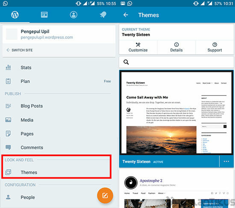Tap the Comments speech bubble icon
Image resolution: width=235 pixels, height=208 pixels.
(8, 147)
